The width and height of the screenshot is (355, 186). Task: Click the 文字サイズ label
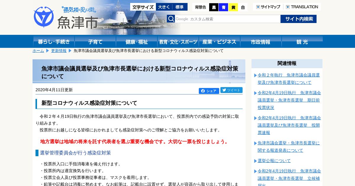[x=143, y=7]
